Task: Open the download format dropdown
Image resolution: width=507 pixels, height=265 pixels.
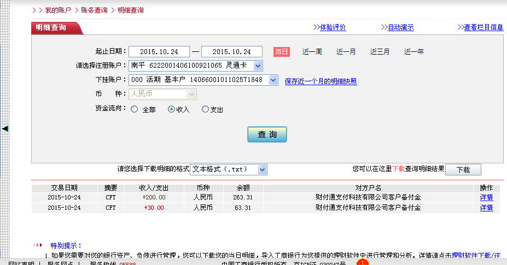Action: tap(262, 169)
